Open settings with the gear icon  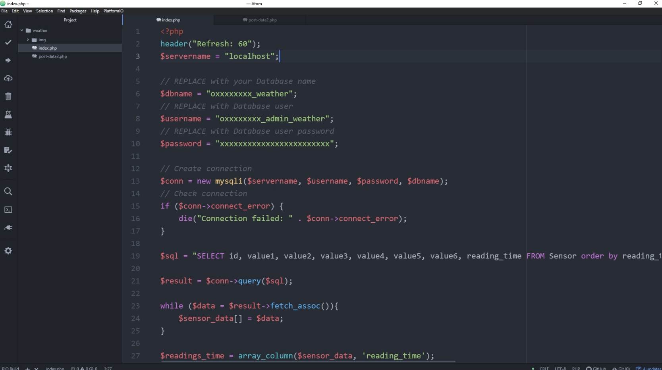click(8, 251)
